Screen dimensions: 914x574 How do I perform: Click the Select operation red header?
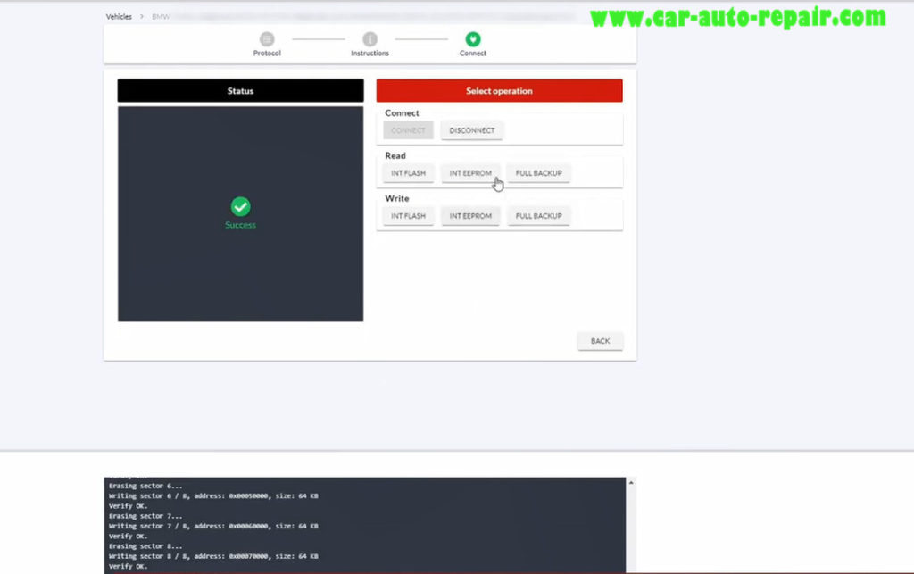click(x=499, y=90)
